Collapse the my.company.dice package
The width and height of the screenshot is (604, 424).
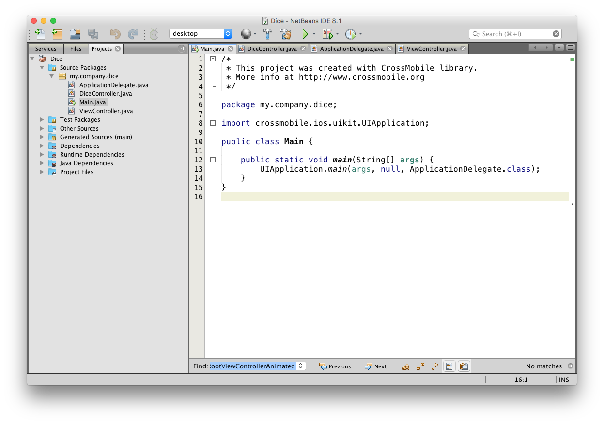click(51, 76)
